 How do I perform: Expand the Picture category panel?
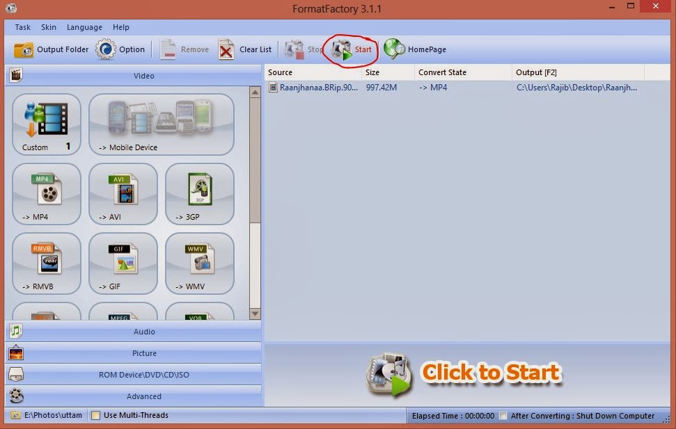click(133, 353)
